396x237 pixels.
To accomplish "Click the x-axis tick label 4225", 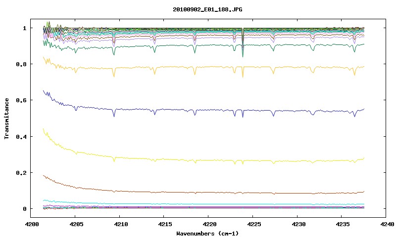I will coord(254,224).
